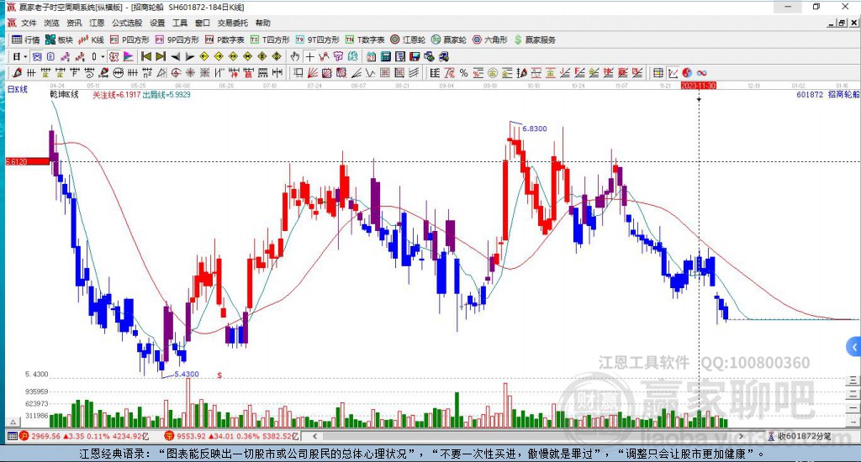861x462 pixels.
Task: Select the circled crosshair target tool
Action: [176, 73]
